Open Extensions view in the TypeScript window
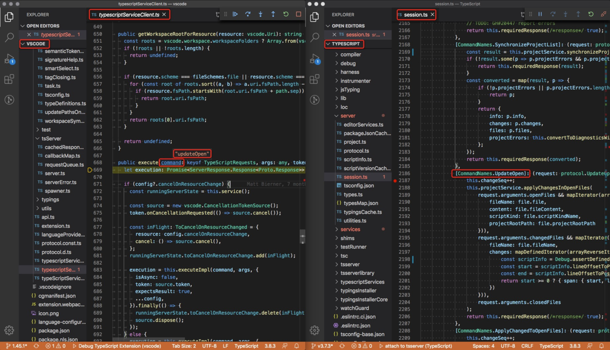 click(315, 79)
